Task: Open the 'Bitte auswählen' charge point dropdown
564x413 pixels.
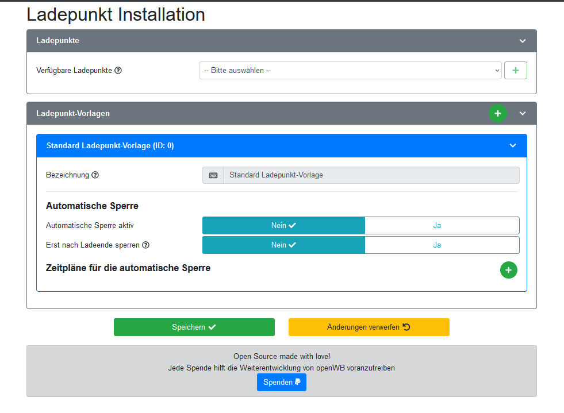Action: 350,71
